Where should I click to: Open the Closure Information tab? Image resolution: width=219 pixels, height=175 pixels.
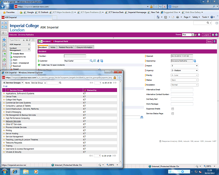(x=84, y=47)
